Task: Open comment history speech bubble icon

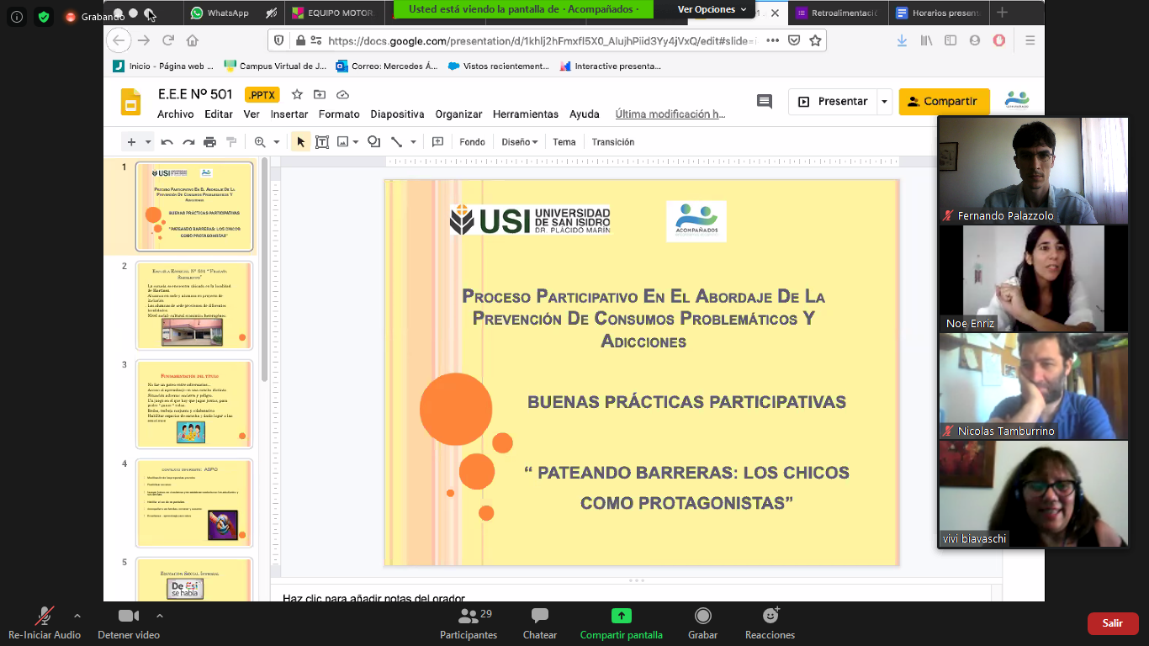Action: tap(764, 102)
